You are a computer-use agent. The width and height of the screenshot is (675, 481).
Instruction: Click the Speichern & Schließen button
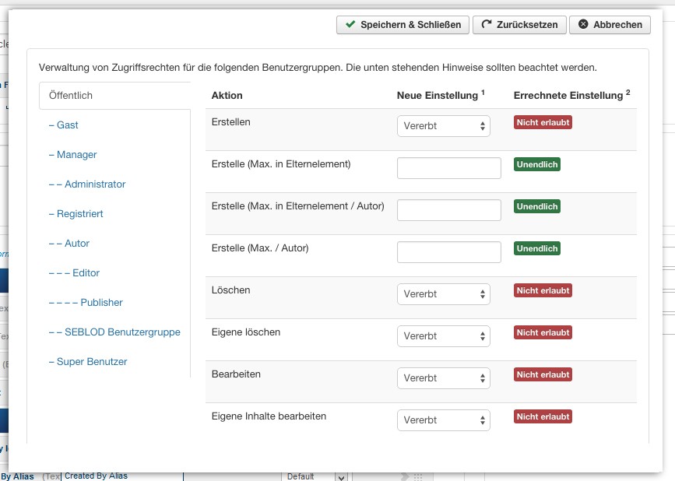click(x=403, y=25)
